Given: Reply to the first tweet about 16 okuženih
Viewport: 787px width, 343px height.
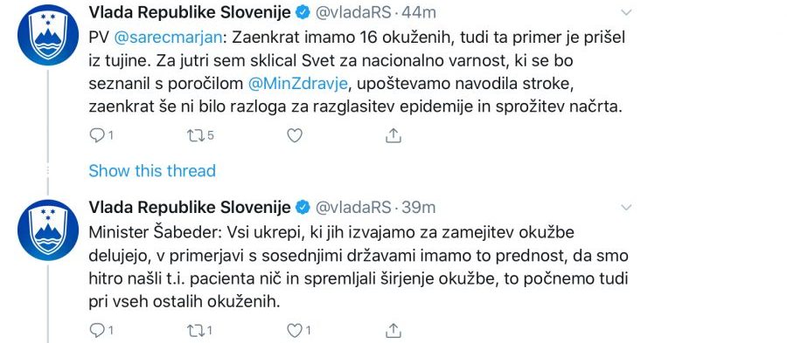Looking at the screenshot, I should click(x=96, y=135).
